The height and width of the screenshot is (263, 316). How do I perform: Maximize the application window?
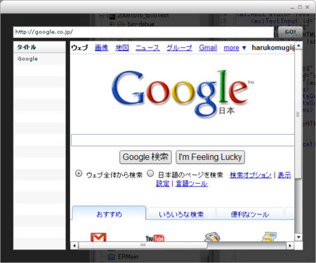click(300, 7)
